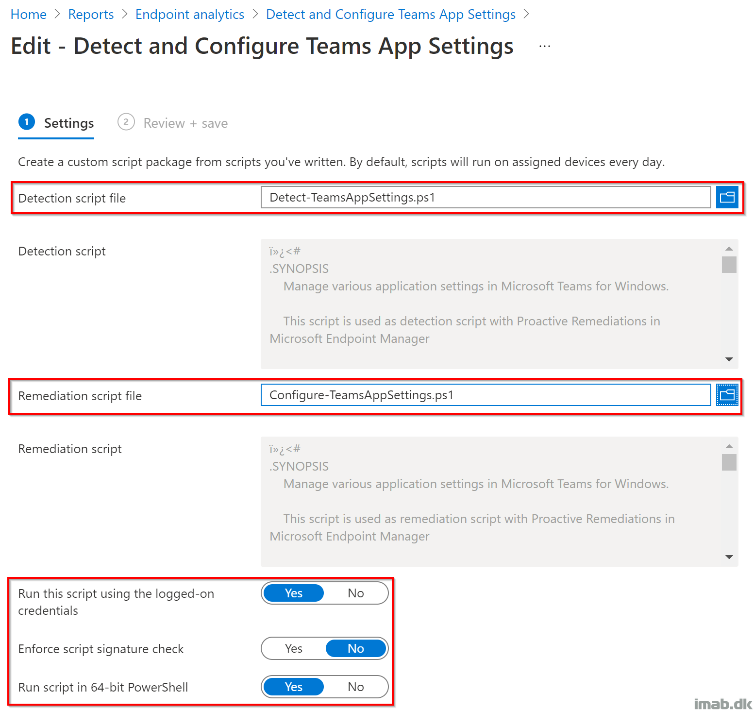Go to Reports breadcrumb
The height and width of the screenshot is (710, 754).
point(91,15)
